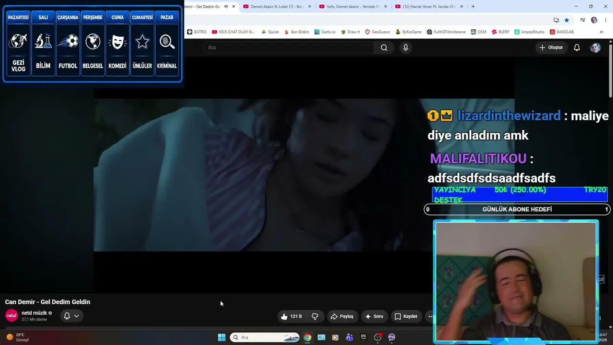Share the video with Paylaş

(x=342, y=316)
